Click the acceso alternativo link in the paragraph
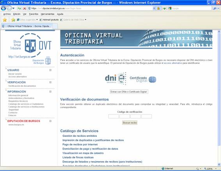This screenshot has height=171, width=221. click(173, 63)
